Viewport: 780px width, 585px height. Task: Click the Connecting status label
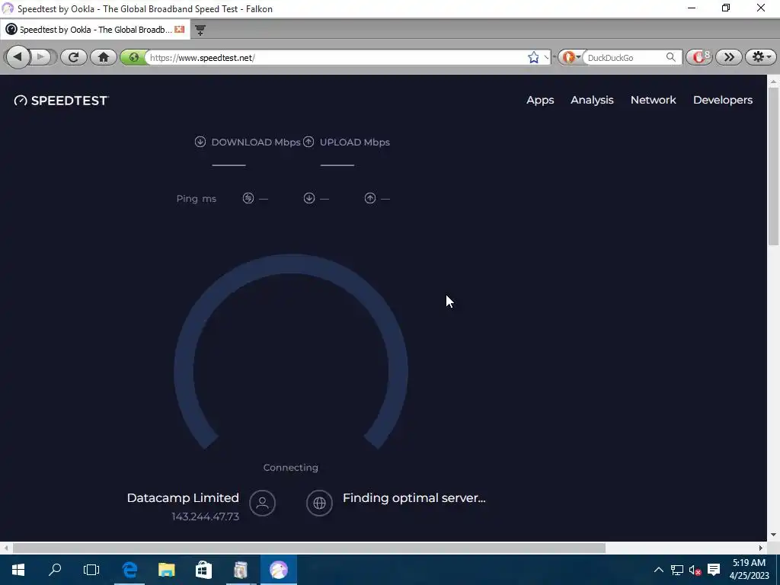(290, 468)
